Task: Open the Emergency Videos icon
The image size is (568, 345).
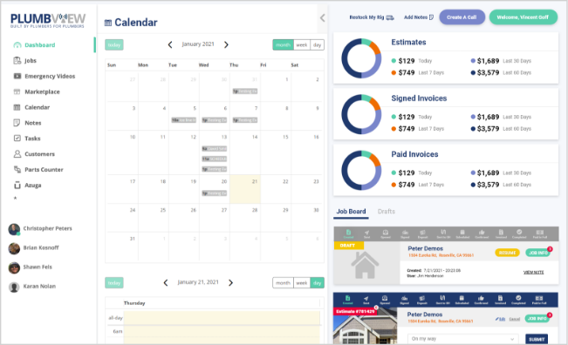Action: point(17,76)
